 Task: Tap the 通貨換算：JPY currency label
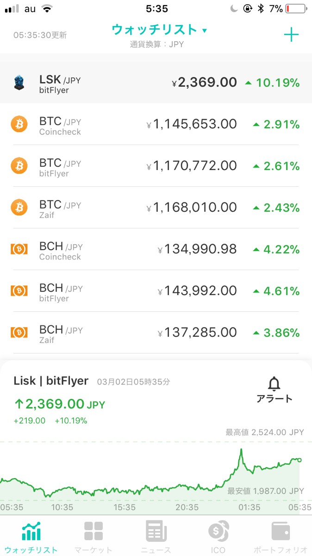(x=156, y=45)
